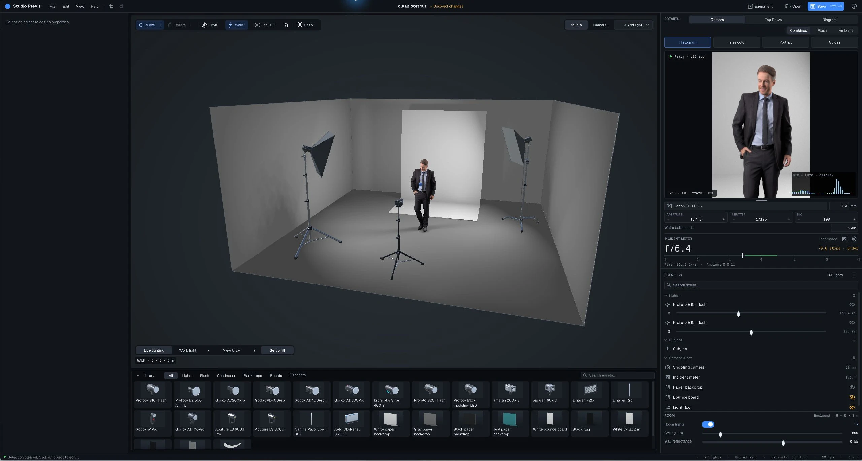Click the Search scene input field
862x461 pixels.
[761, 285]
